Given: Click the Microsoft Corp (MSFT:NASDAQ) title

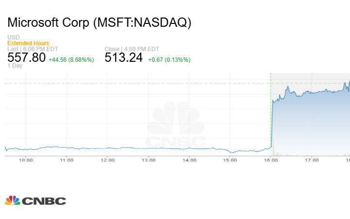Looking at the screenshot, I should click(x=100, y=22).
